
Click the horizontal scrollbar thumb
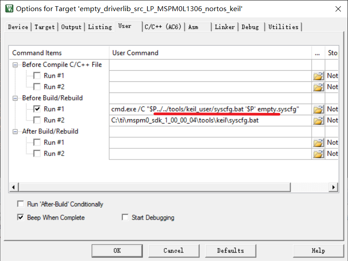coord(154,187)
